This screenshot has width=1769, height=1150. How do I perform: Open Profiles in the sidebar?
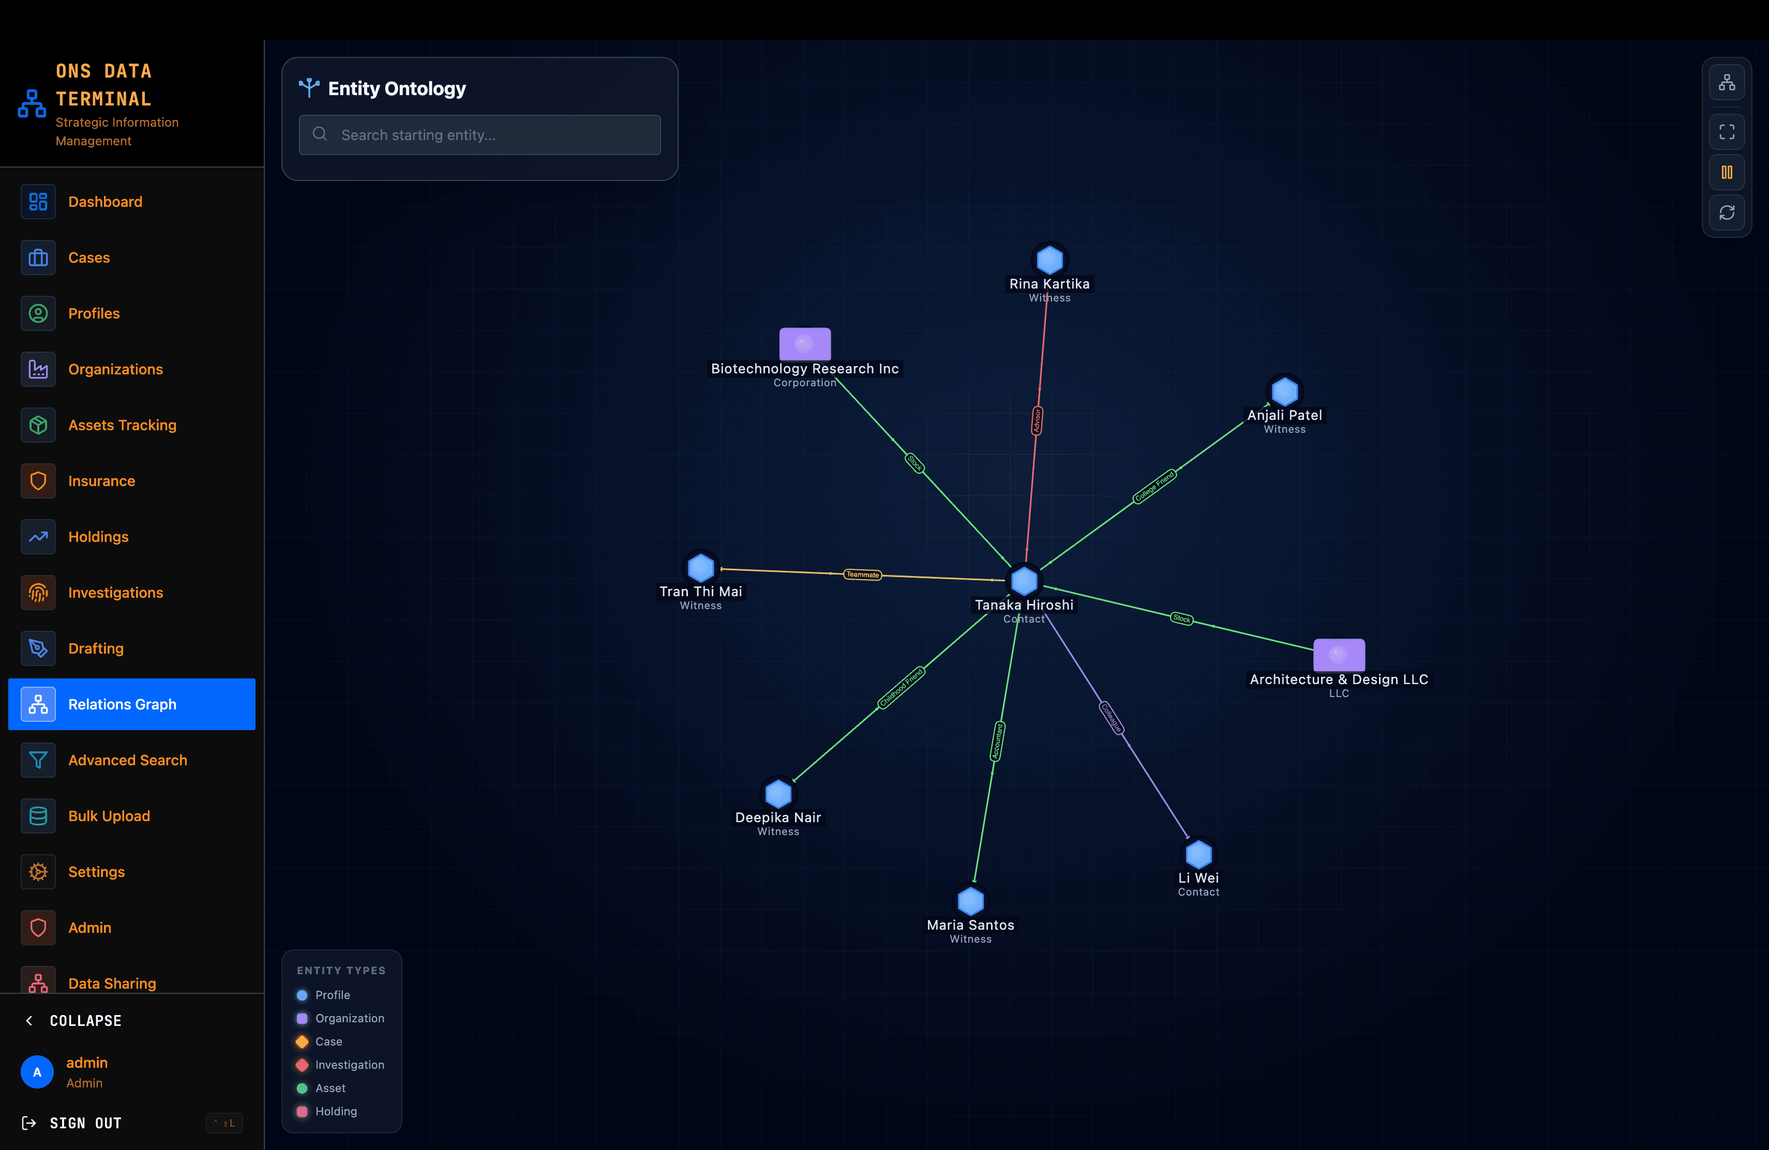coord(131,313)
